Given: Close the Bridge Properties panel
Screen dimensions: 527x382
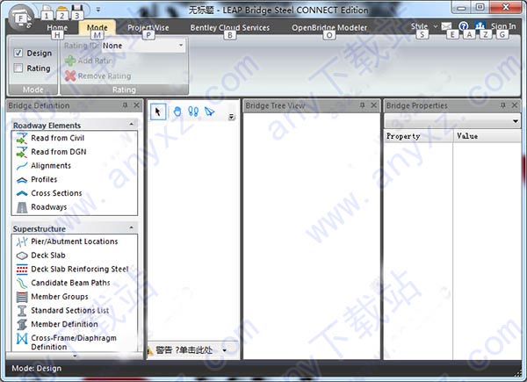Looking at the screenshot, I should (x=515, y=105).
